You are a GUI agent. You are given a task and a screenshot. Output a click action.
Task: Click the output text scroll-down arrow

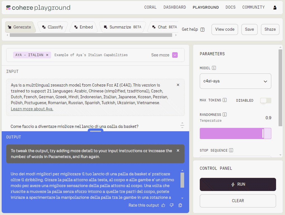(182, 198)
